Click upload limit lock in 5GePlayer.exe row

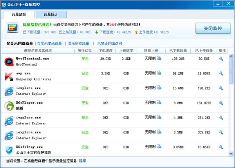pyautogui.click(x=159, y=102)
